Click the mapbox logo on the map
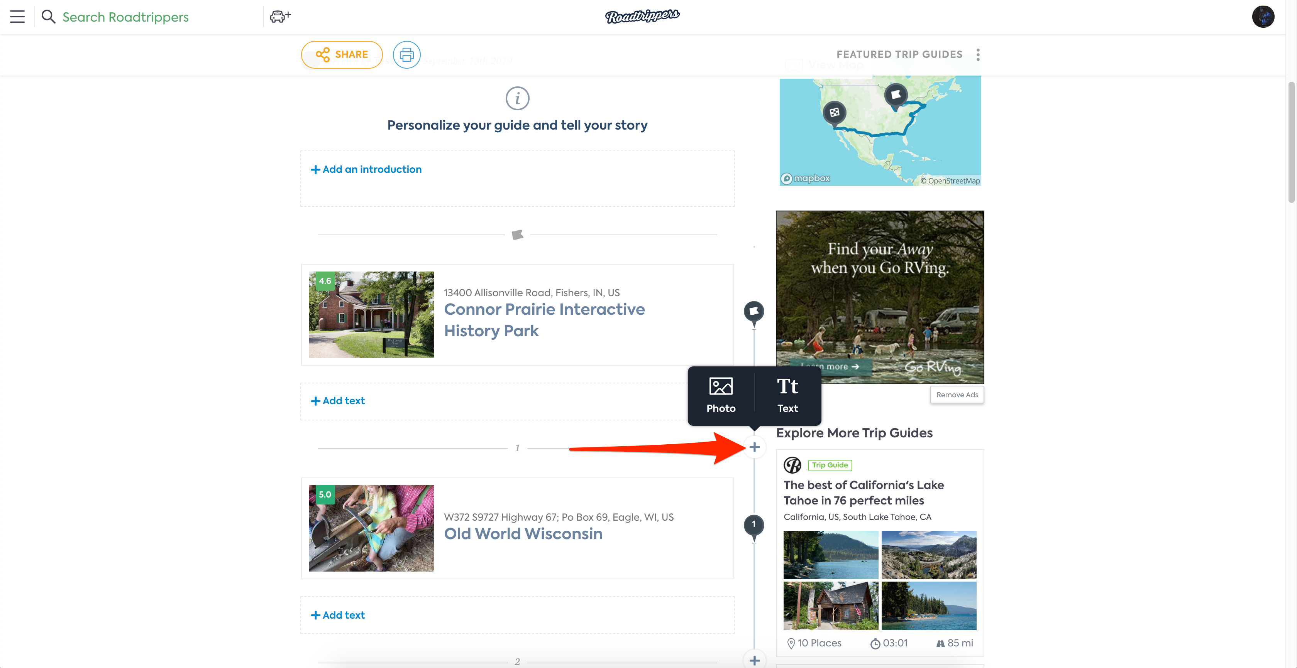 click(x=805, y=179)
